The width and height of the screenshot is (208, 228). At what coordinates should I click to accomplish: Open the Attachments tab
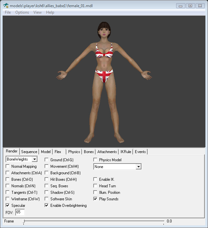click(x=107, y=152)
